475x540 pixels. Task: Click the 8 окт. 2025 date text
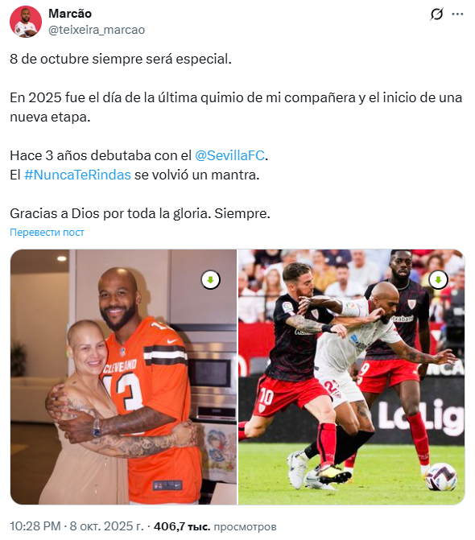(106, 526)
